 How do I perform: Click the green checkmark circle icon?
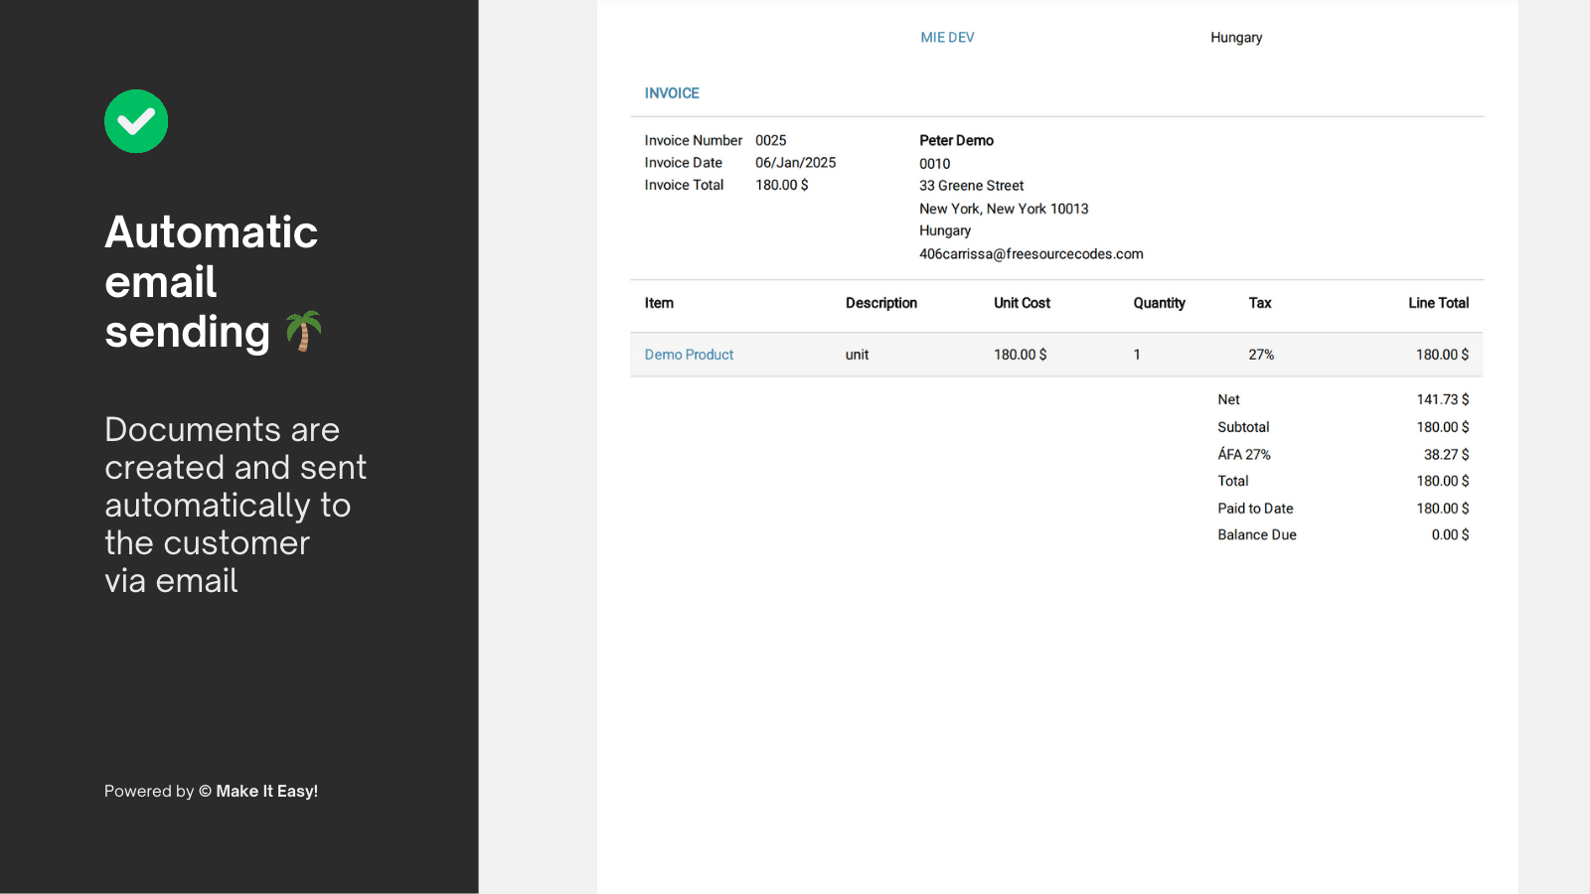pyautogui.click(x=136, y=121)
